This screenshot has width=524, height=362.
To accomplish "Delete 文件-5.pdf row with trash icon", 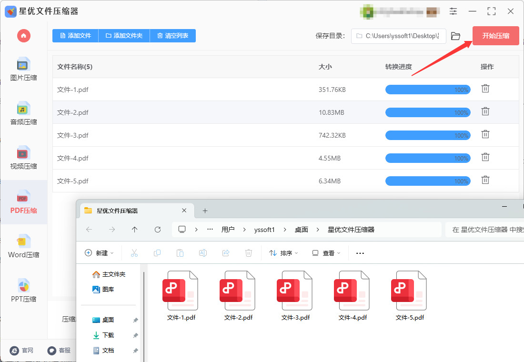I will pyautogui.click(x=485, y=180).
